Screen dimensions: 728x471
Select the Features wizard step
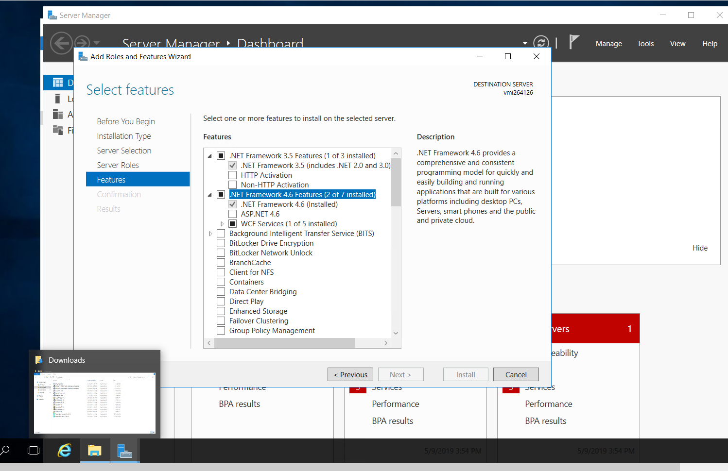(x=138, y=179)
